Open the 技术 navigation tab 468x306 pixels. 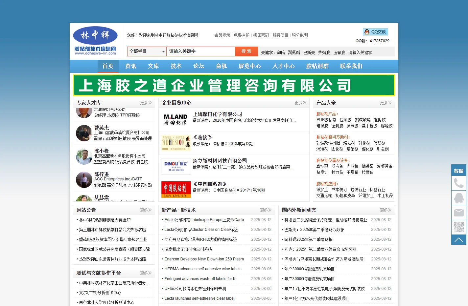pos(176,66)
